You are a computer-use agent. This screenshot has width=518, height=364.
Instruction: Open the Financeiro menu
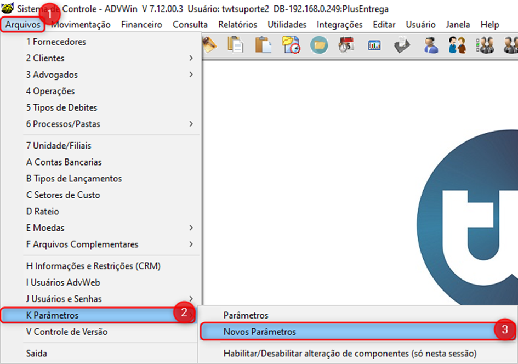[x=141, y=25]
